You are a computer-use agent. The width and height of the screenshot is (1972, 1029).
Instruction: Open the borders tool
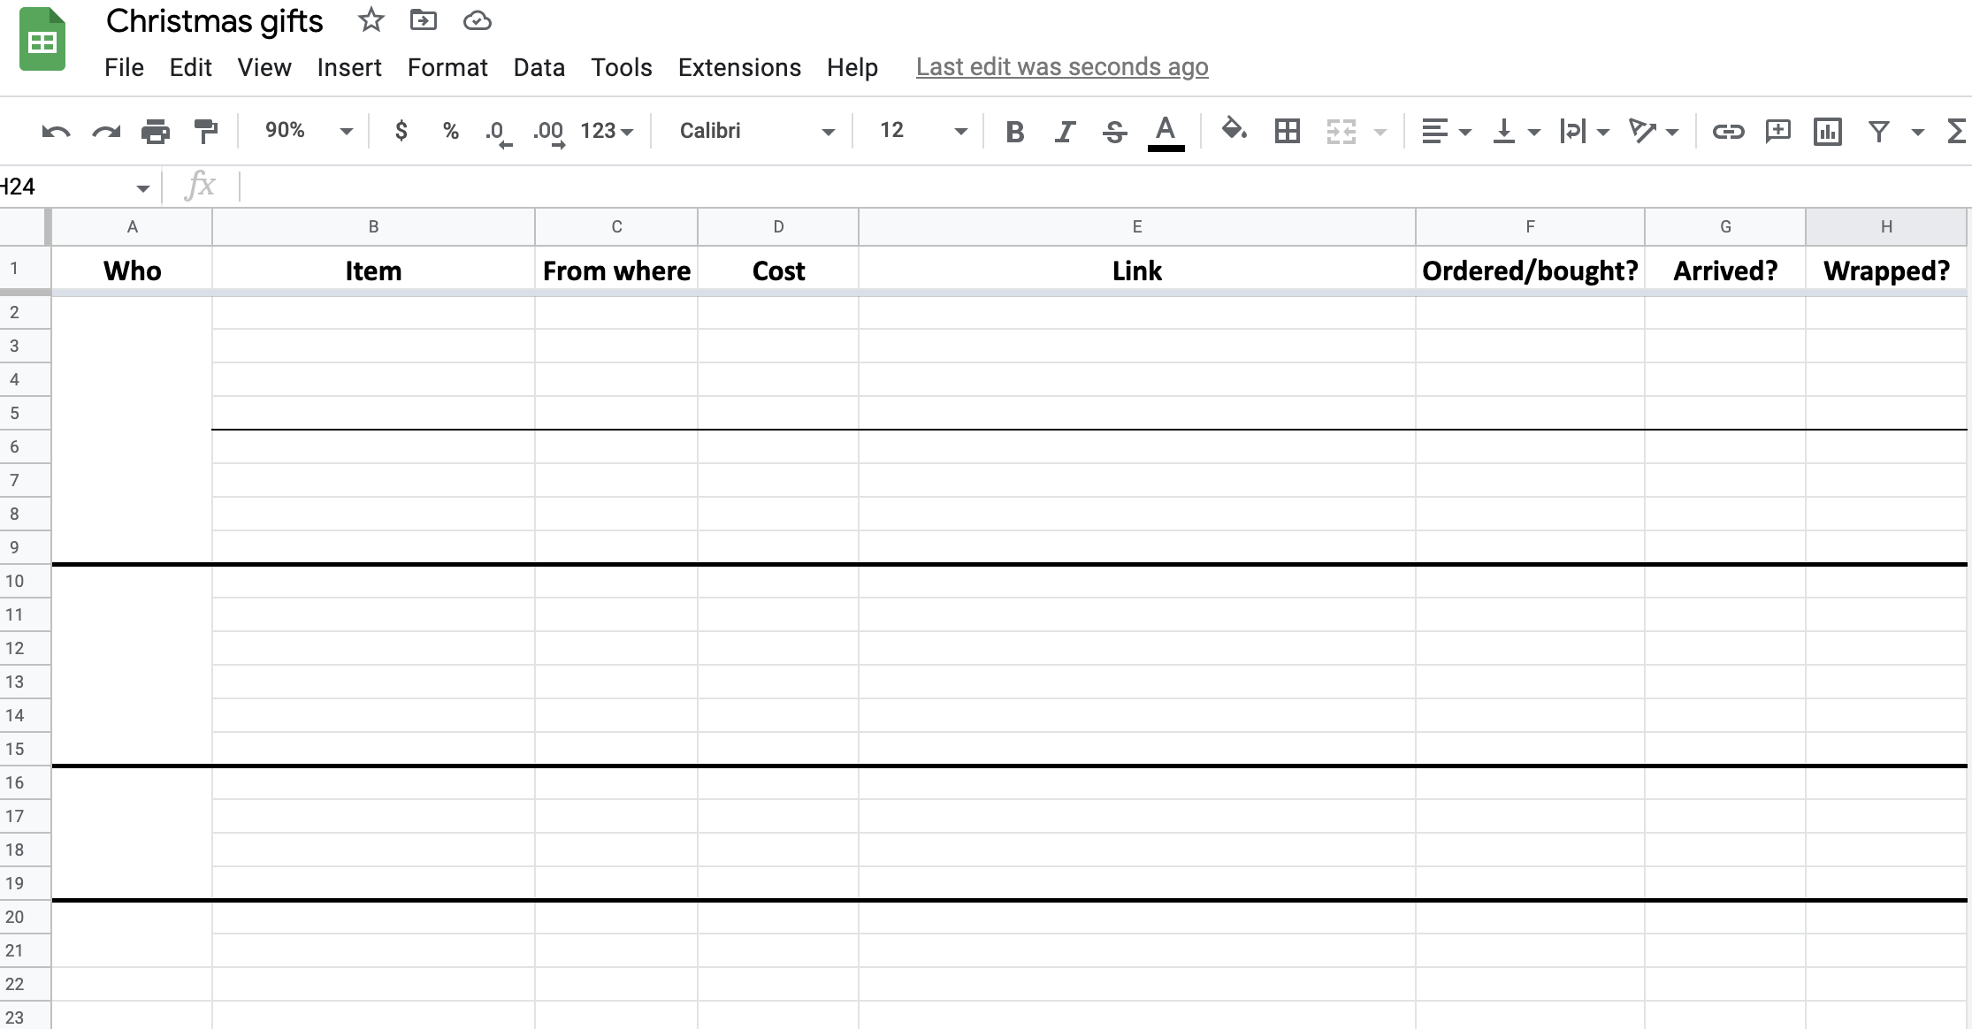click(x=1287, y=132)
